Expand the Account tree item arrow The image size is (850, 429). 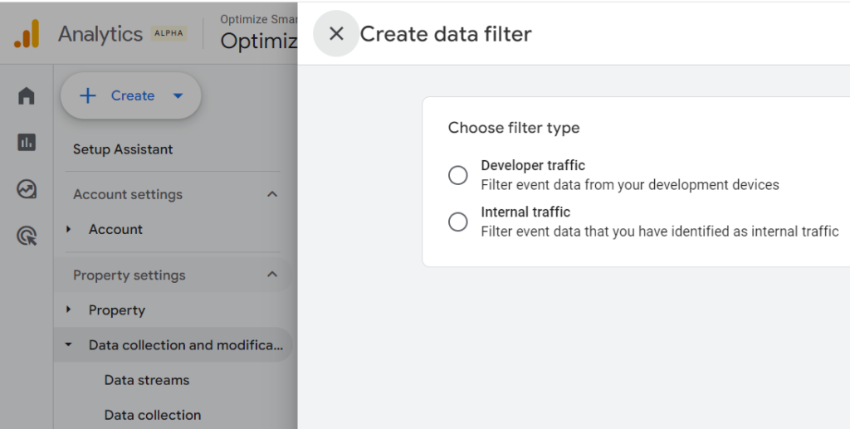click(x=68, y=229)
